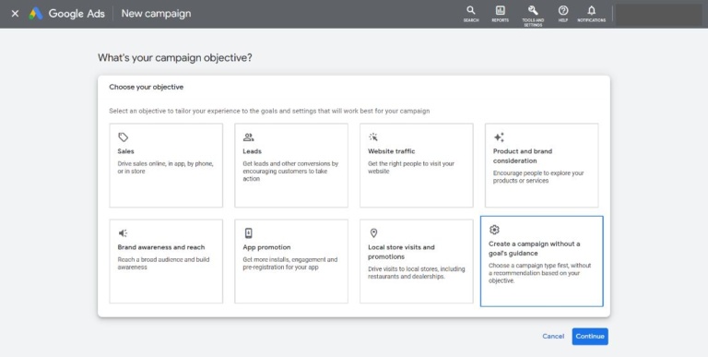Screen dimensions: 708x357
Task: Click the Website traffic cursor icon
Action: pos(373,137)
